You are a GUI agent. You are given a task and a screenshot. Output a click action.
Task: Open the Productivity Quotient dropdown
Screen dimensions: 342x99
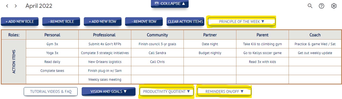tap(167, 91)
